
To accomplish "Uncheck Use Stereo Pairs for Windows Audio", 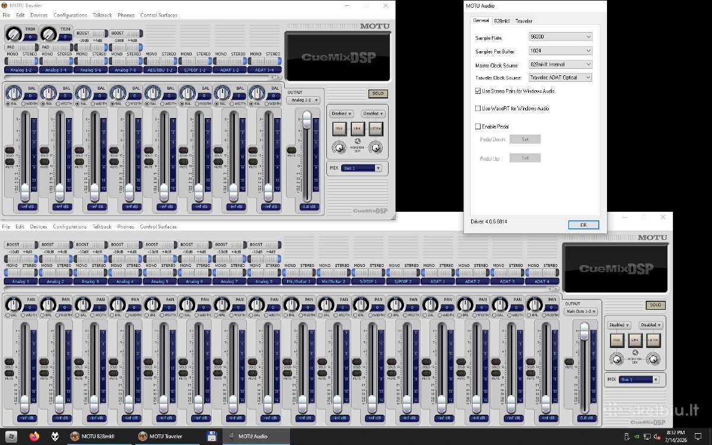I will (478, 91).
